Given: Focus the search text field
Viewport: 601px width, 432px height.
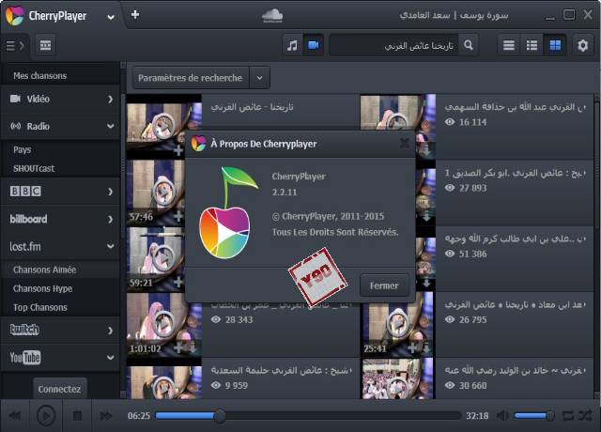Looking at the screenshot, I should click(393, 46).
